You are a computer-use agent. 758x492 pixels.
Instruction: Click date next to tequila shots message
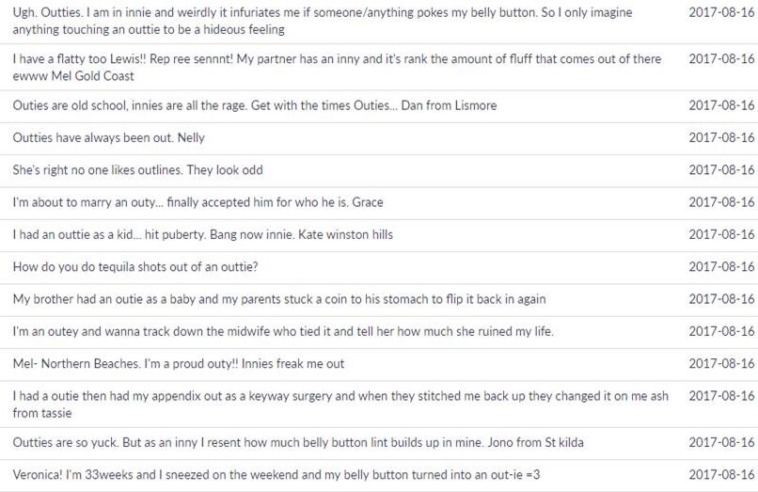[721, 267]
